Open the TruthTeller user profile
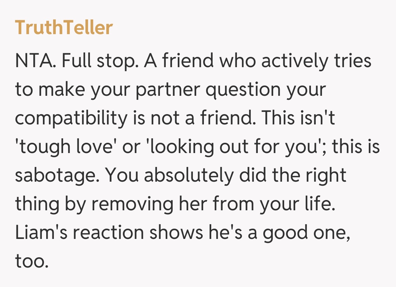This screenshot has height=287, width=396. tap(64, 28)
